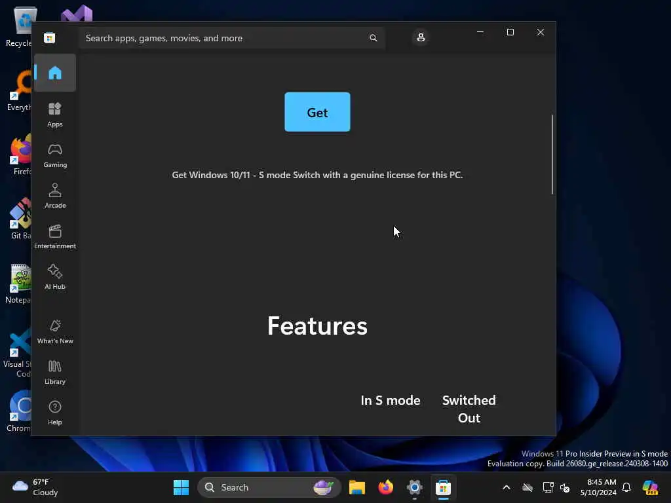This screenshot has width=671, height=503.
Task: Open the notification bell in taskbar
Action: tap(626, 487)
